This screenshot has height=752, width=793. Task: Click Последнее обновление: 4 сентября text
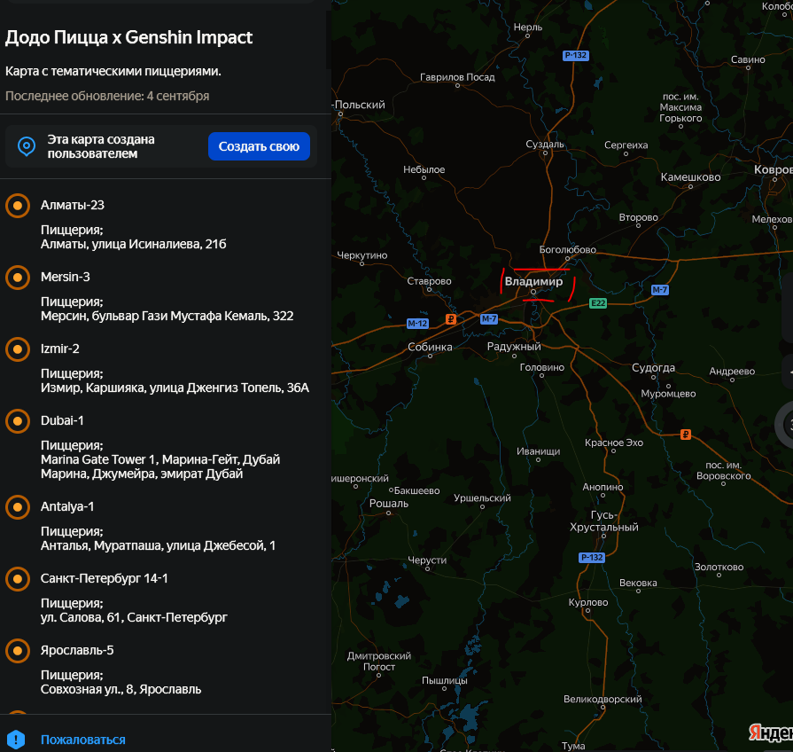coord(107,96)
